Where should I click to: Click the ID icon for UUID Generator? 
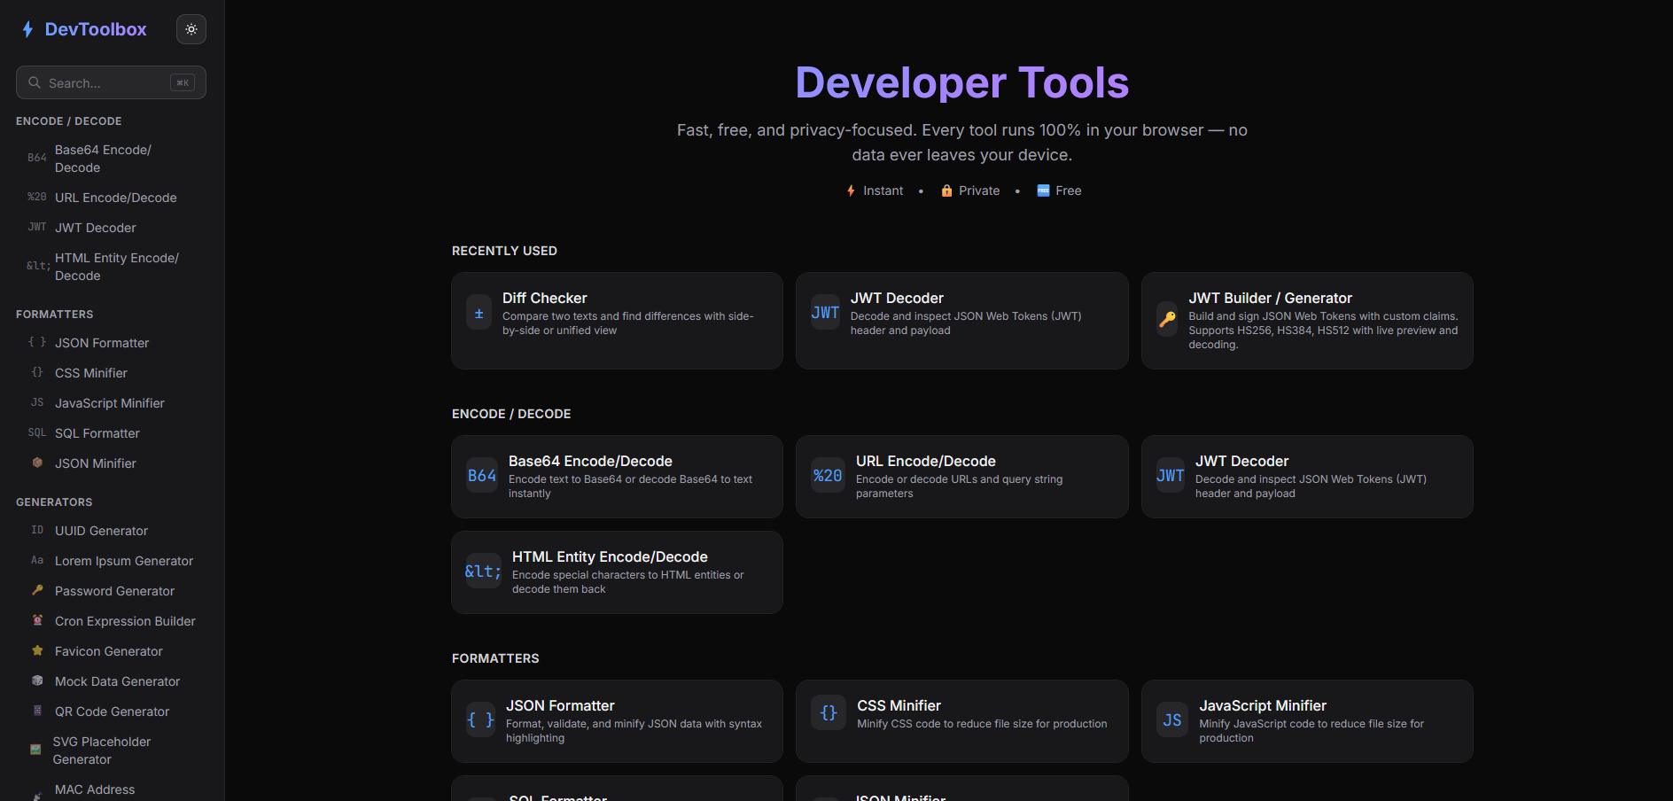[x=36, y=530]
